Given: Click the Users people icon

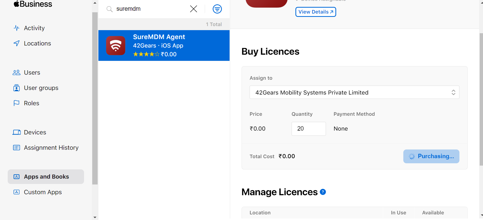Looking at the screenshot, I should tap(17, 73).
